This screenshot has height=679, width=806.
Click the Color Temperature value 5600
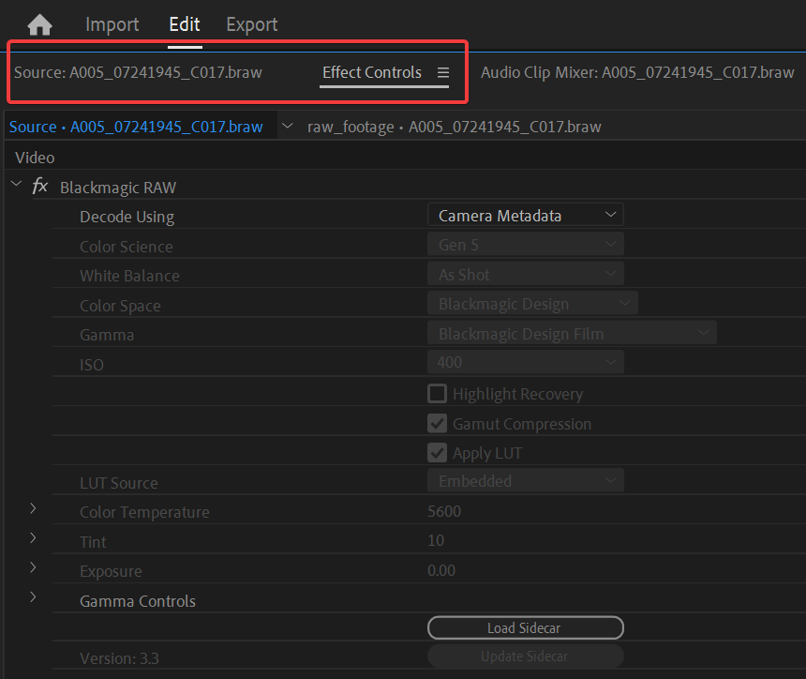point(444,510)
